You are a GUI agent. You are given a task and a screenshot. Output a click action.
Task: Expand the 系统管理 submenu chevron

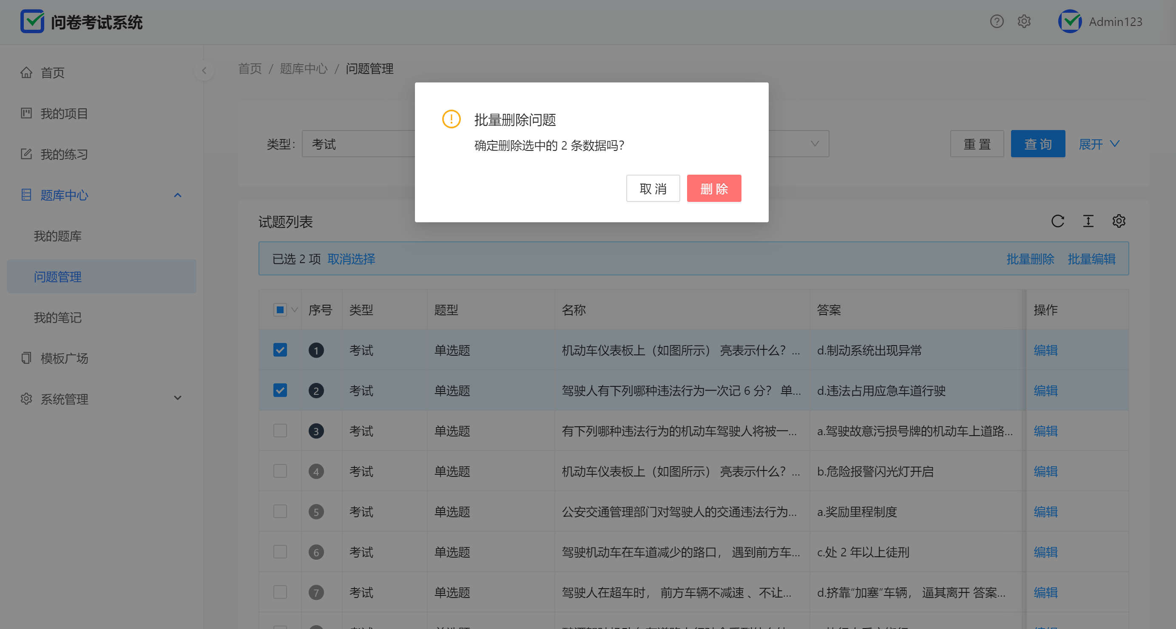tap(178, 398)
